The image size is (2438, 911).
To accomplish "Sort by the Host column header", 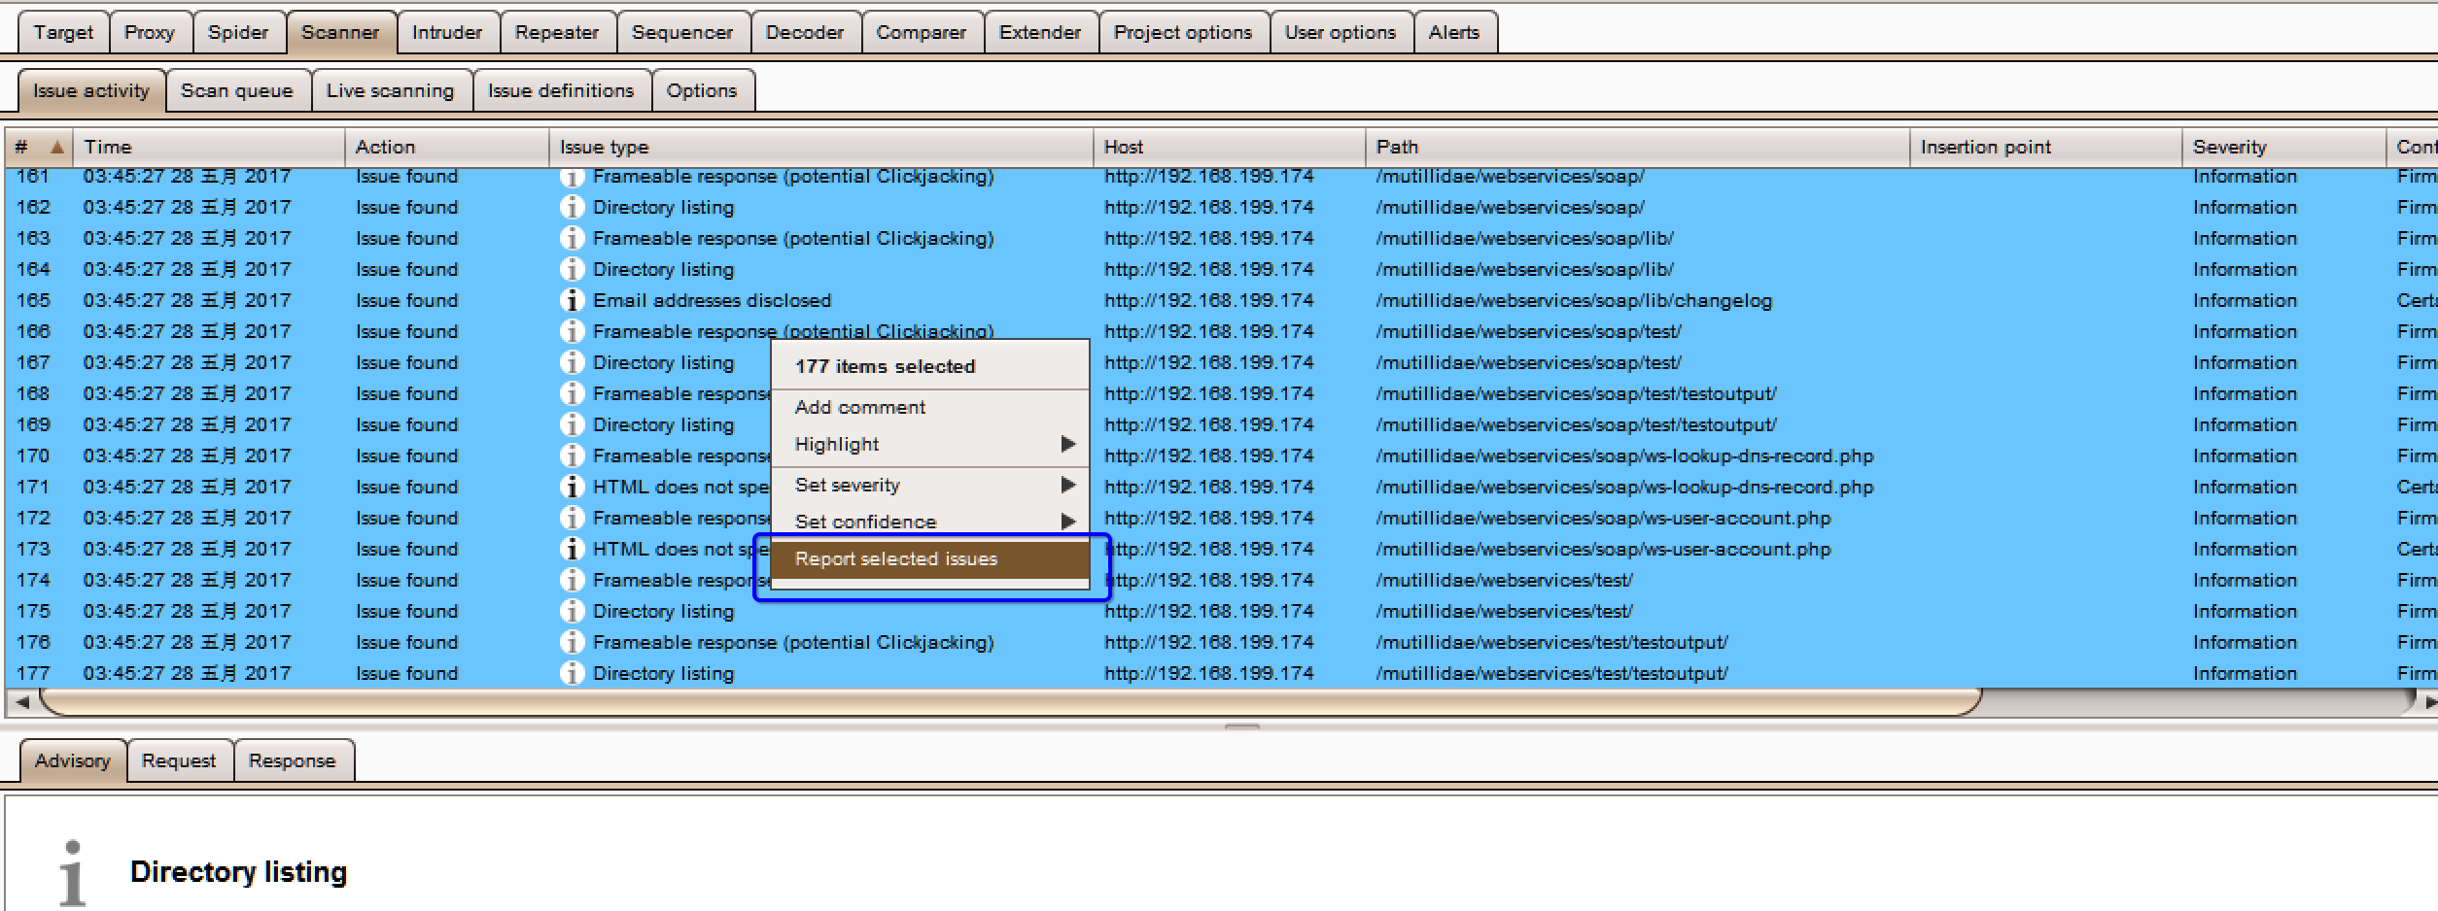I will (x=1230, y=147).
